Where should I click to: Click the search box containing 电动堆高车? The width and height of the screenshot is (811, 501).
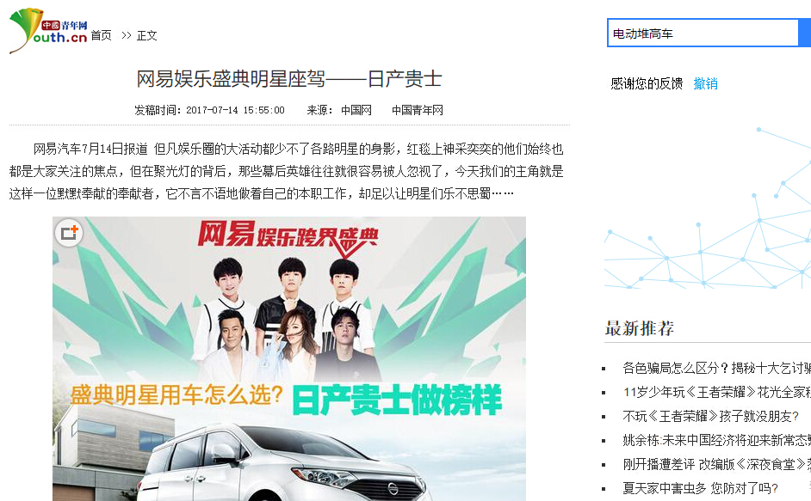pyautogui.click(x=703, y=34)
